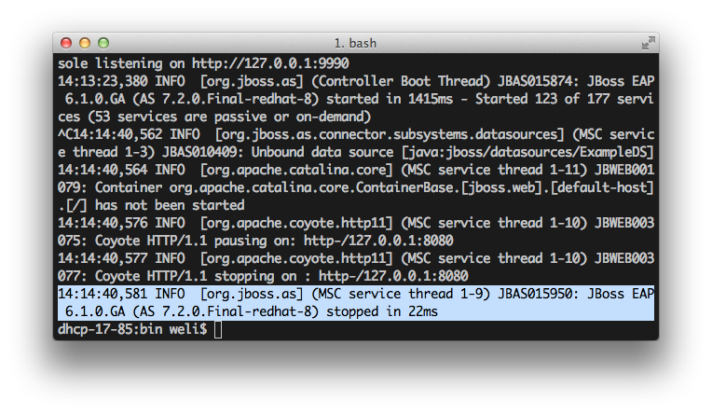This screenshot has width=712, height=414.
Task: Click the 8080 address in the Coyote stopping line
Action: click(x=393, y=276)
